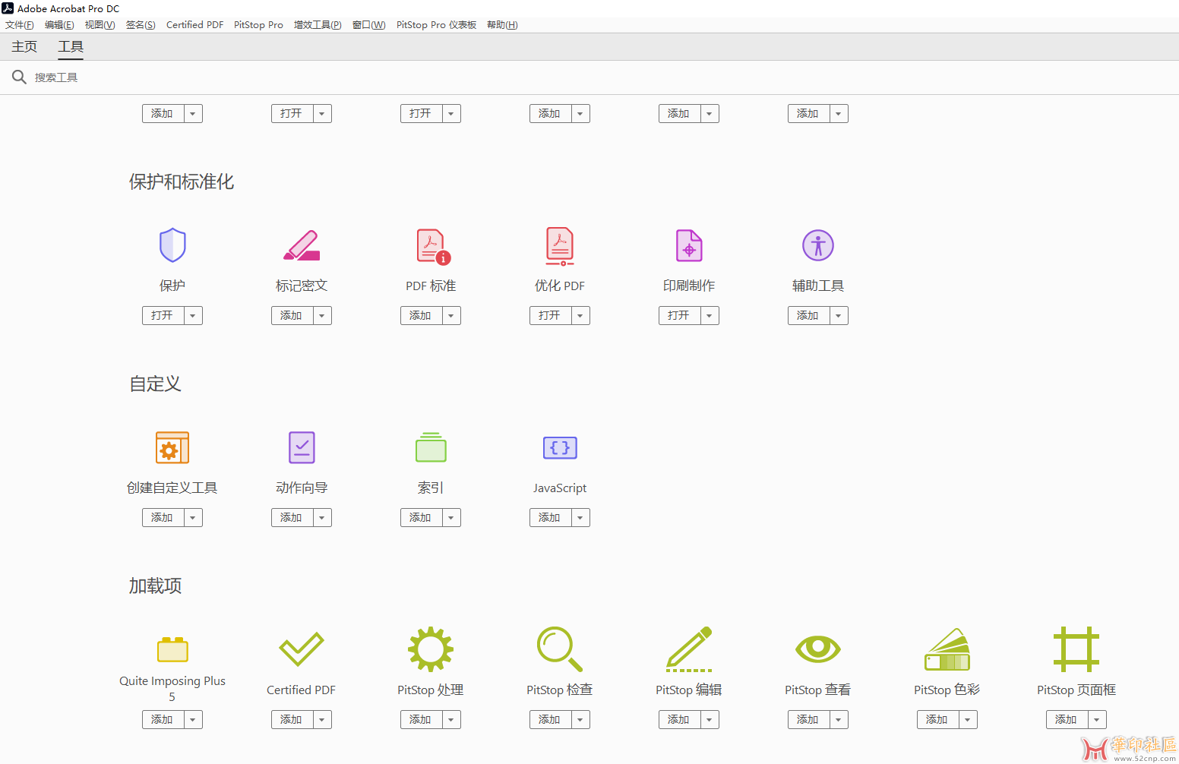Click the 辅助工具 accessibility icon
Viewport: 1179px width, 764px height.
818,245
